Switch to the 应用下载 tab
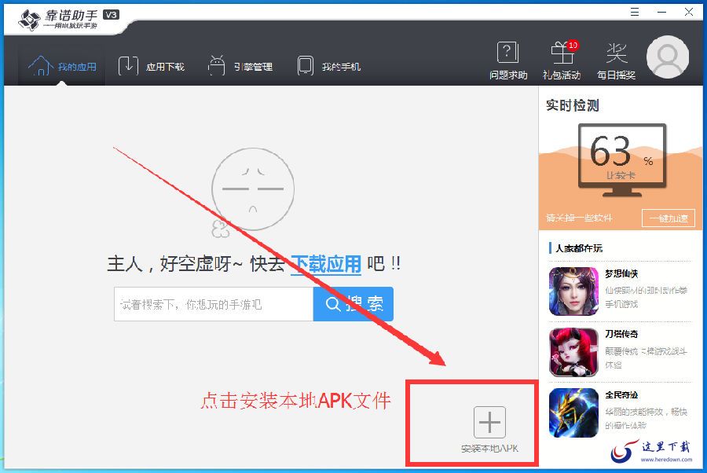Screen dimensions: 707x473 pos(151,66)
